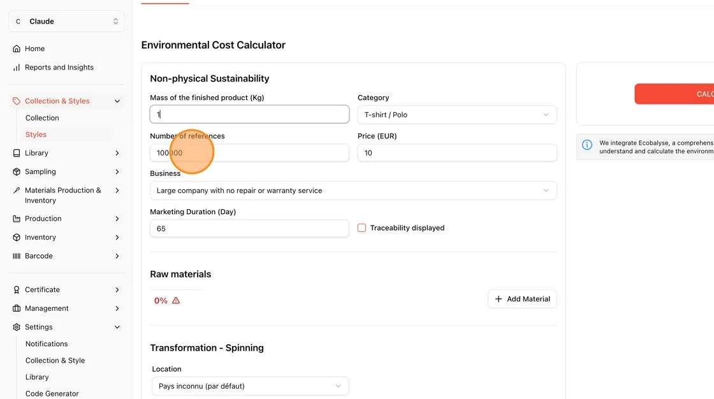This screenshot has width=714, height=399.
Task: Open the Business type dropdown
Action: click(x=353, y=191)
